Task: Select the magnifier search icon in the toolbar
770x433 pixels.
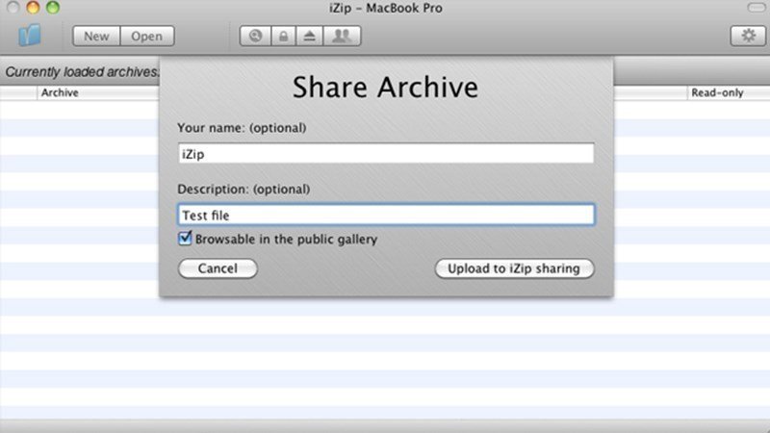Action: point(255,36)
